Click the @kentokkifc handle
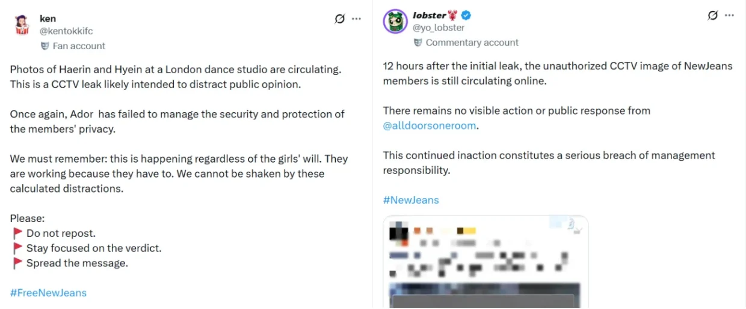The image size is (746, 309). coord(66,31)
